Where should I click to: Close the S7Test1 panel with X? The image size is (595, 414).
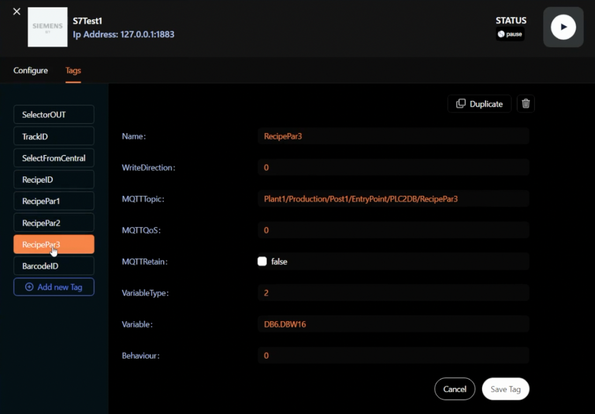(17, 12)
